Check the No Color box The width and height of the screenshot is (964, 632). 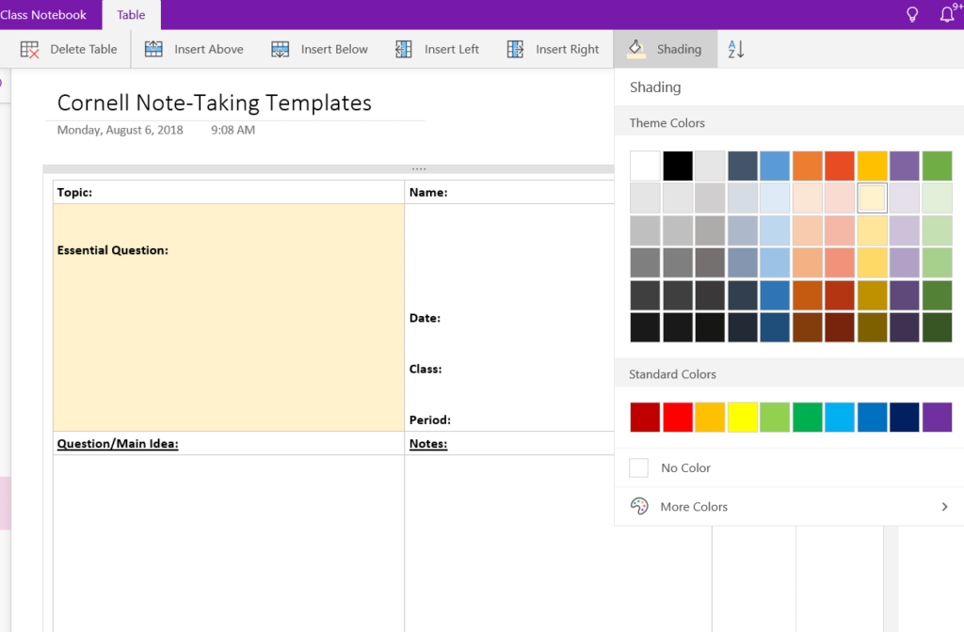pos(639,468)
